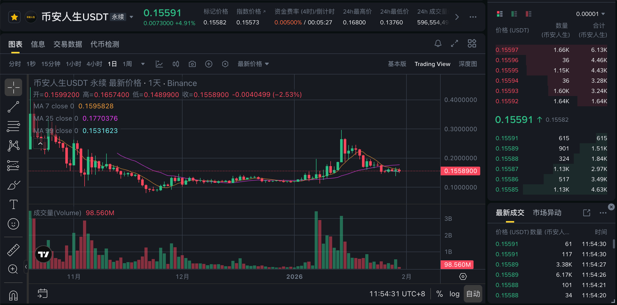617x305 pixels.
Task: Expand the chart to fullscreen
Action: (x=455, y=44)
